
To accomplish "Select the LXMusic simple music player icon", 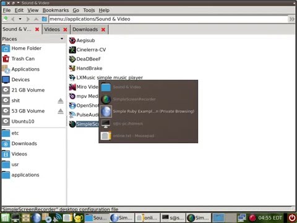I will (72, 77).
